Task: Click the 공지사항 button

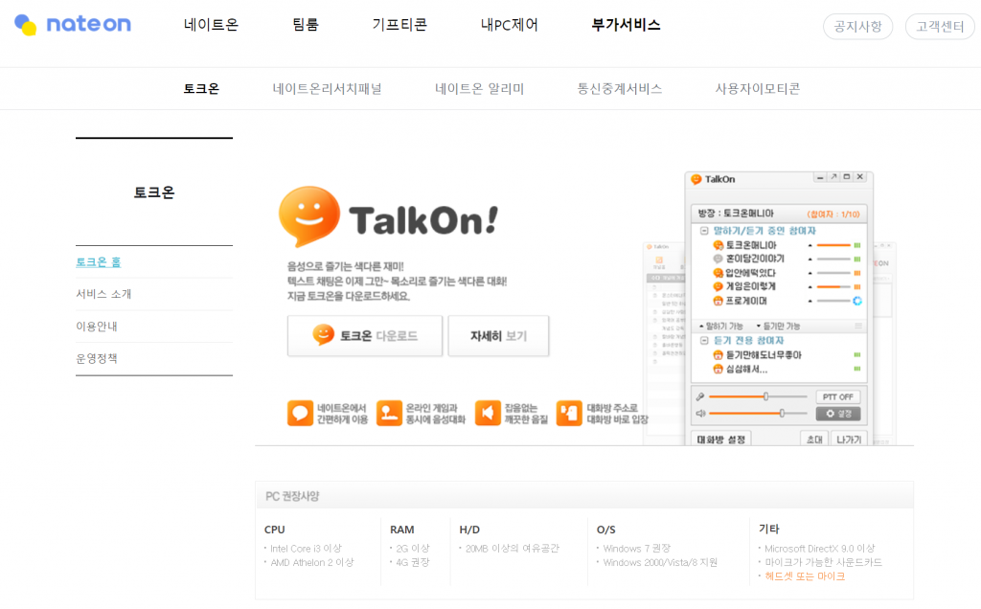Action: 857,26
